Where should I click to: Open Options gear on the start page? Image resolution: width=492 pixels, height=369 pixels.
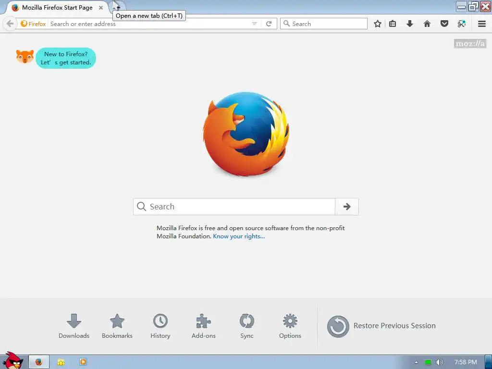pos(290,326)
